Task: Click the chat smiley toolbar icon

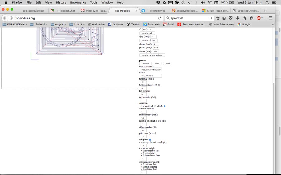Action: point(252,18)
